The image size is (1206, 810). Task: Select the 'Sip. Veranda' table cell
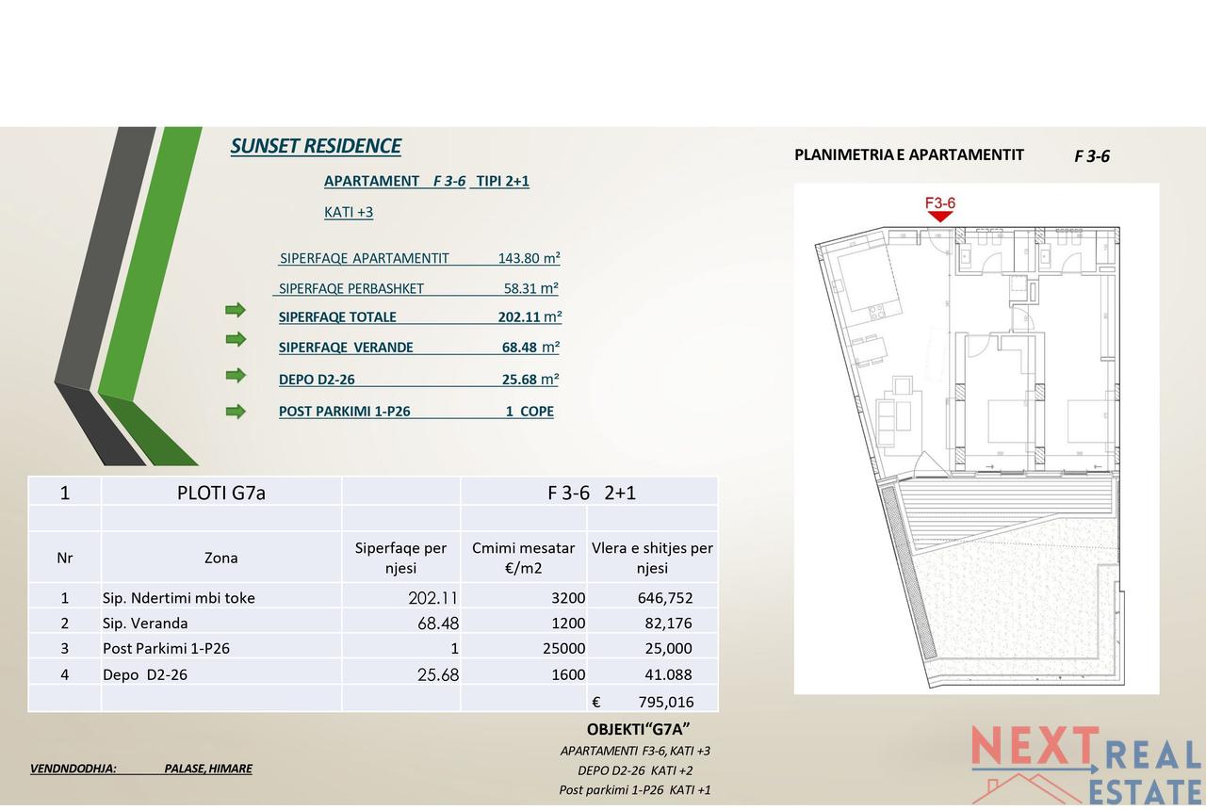[221, 623]
